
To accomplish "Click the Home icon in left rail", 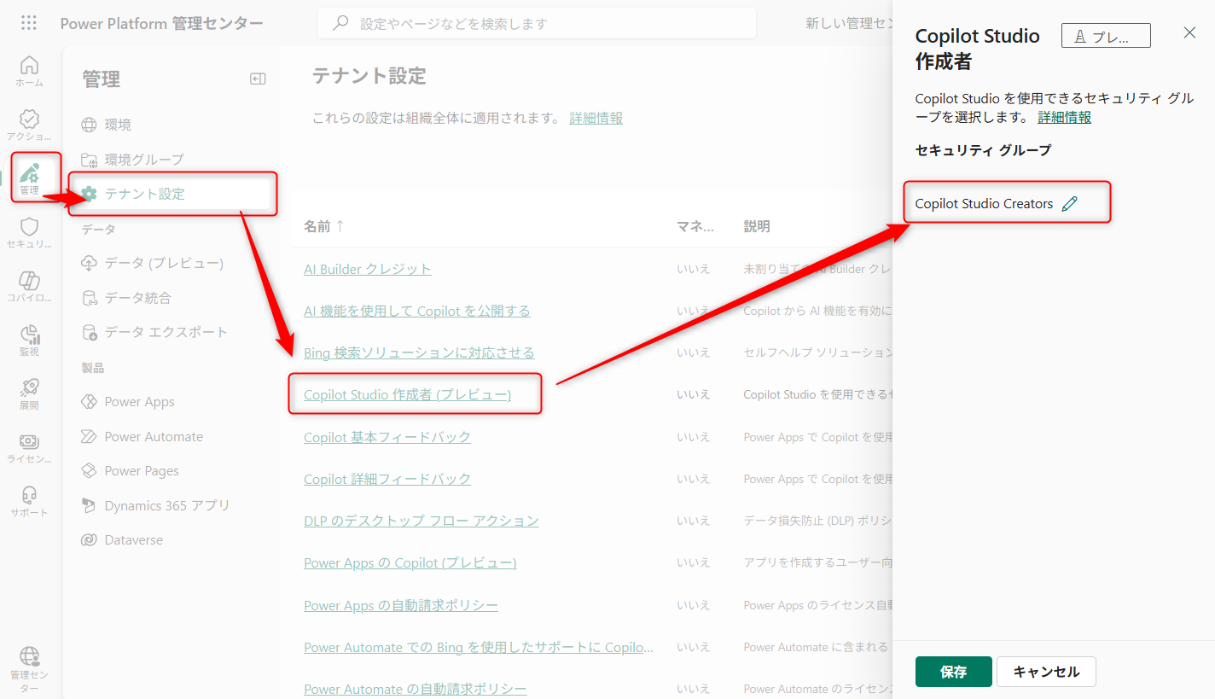I will 29,71.
